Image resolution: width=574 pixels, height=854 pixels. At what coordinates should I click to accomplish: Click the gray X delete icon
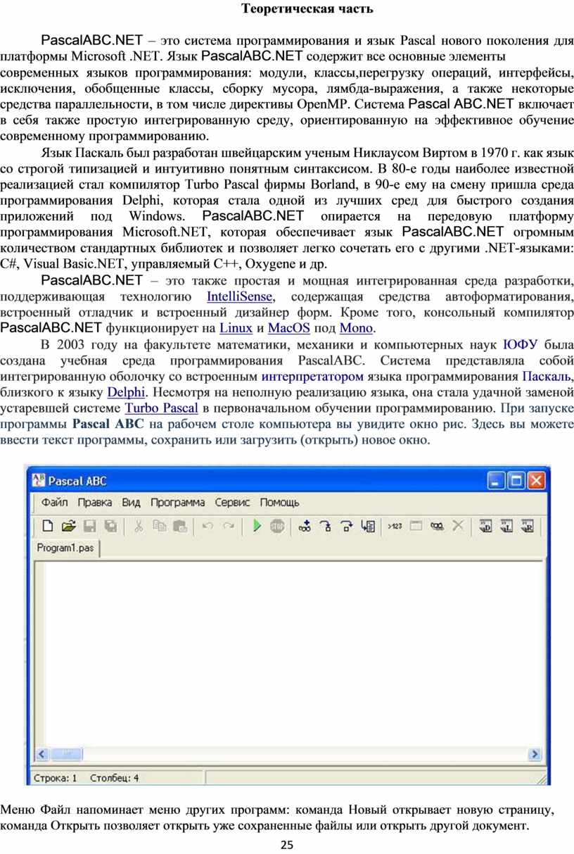point(458,526)
